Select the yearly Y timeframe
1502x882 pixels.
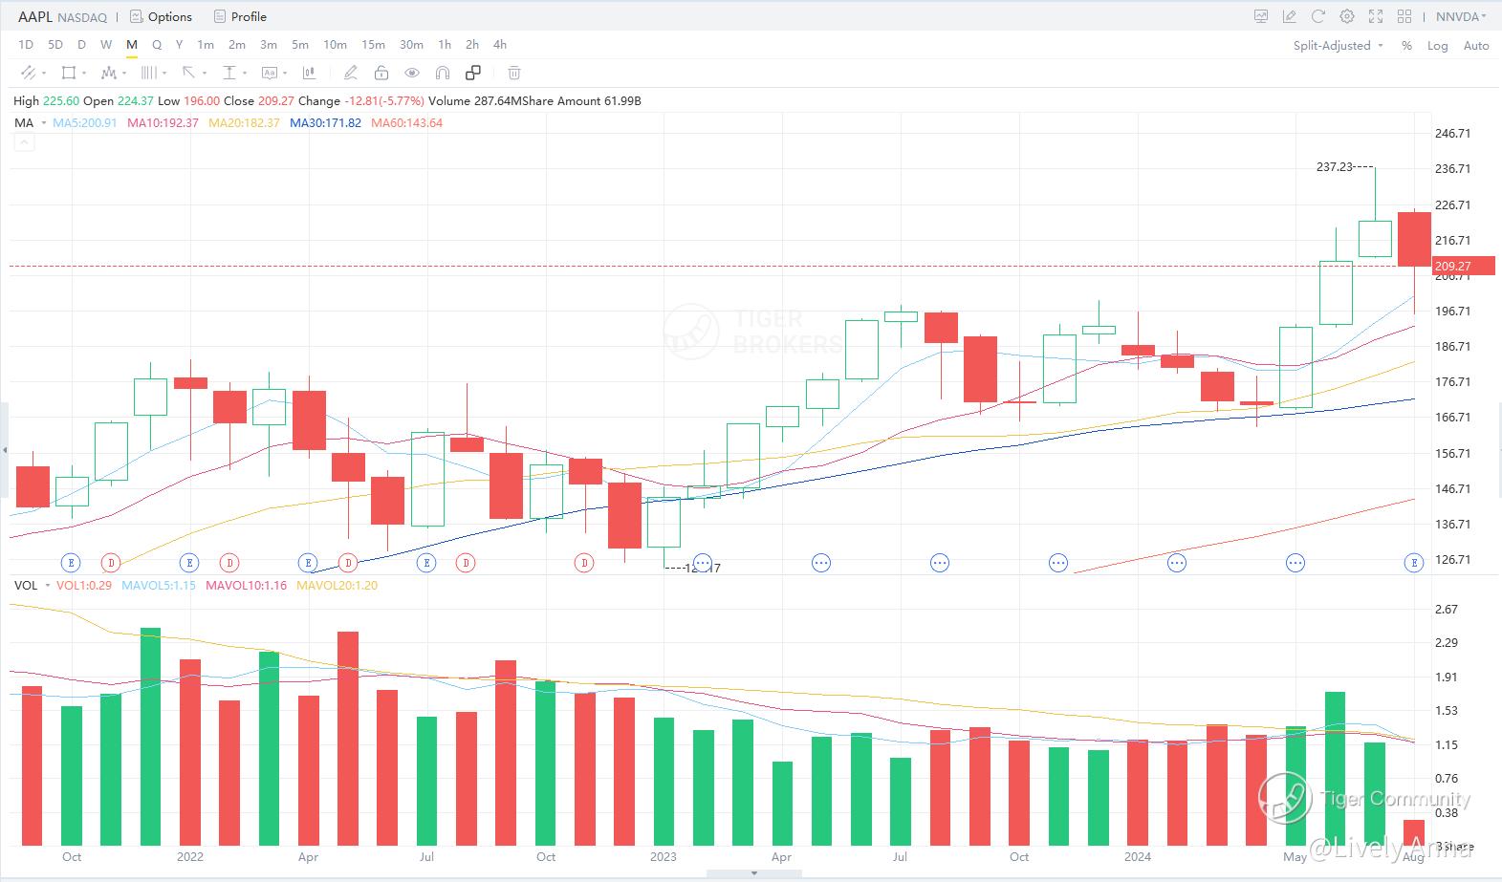(179, 44)
